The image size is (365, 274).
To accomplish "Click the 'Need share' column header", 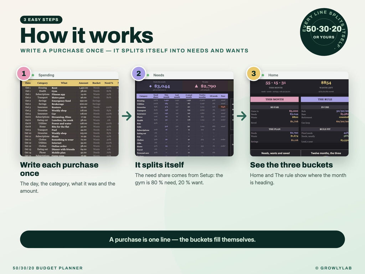I will click(155, 96).
